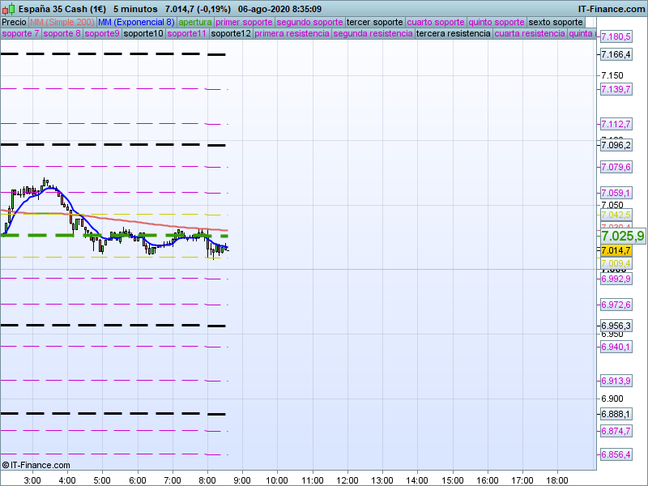Screen dimensions: 648x486
Task: Click the 6.856,4 magenta price label
Action: pos(616,454)
